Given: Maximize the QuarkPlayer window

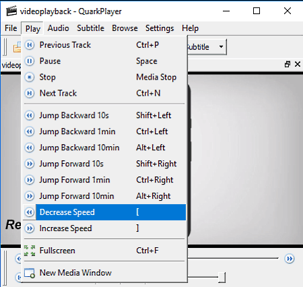Looking at the screenshot, I should point(257,11).
